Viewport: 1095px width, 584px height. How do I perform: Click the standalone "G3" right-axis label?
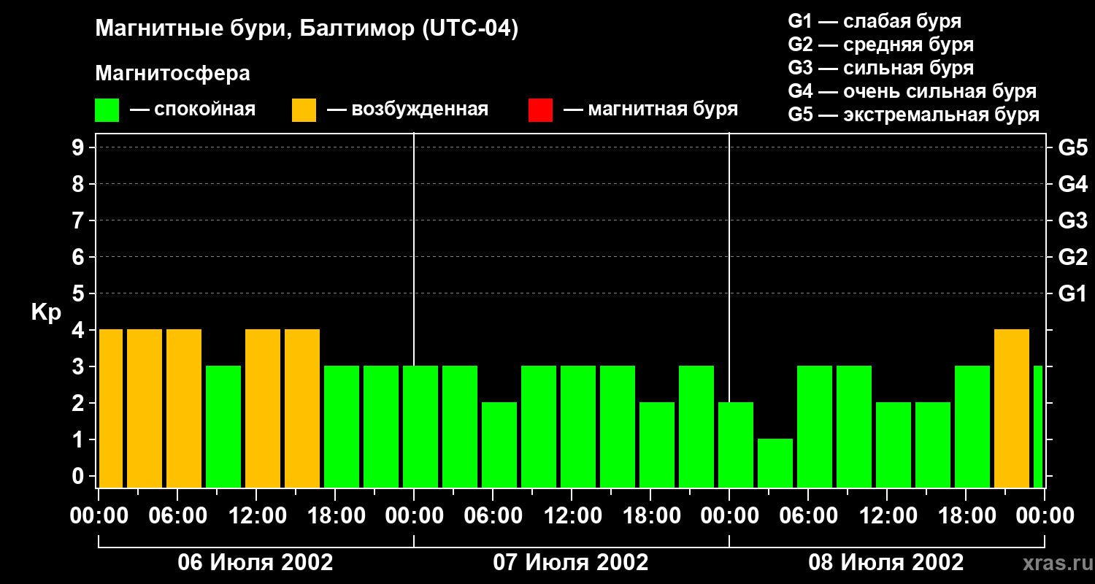click(1072, 220)
